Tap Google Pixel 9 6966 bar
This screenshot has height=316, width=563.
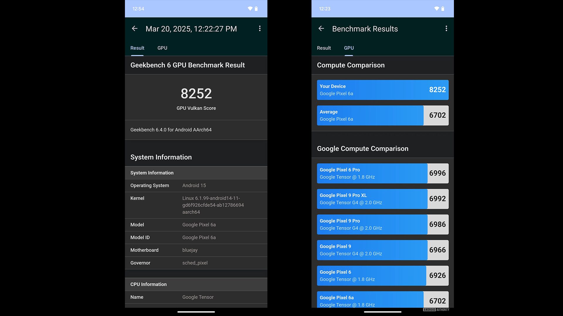tap(383, 250)
